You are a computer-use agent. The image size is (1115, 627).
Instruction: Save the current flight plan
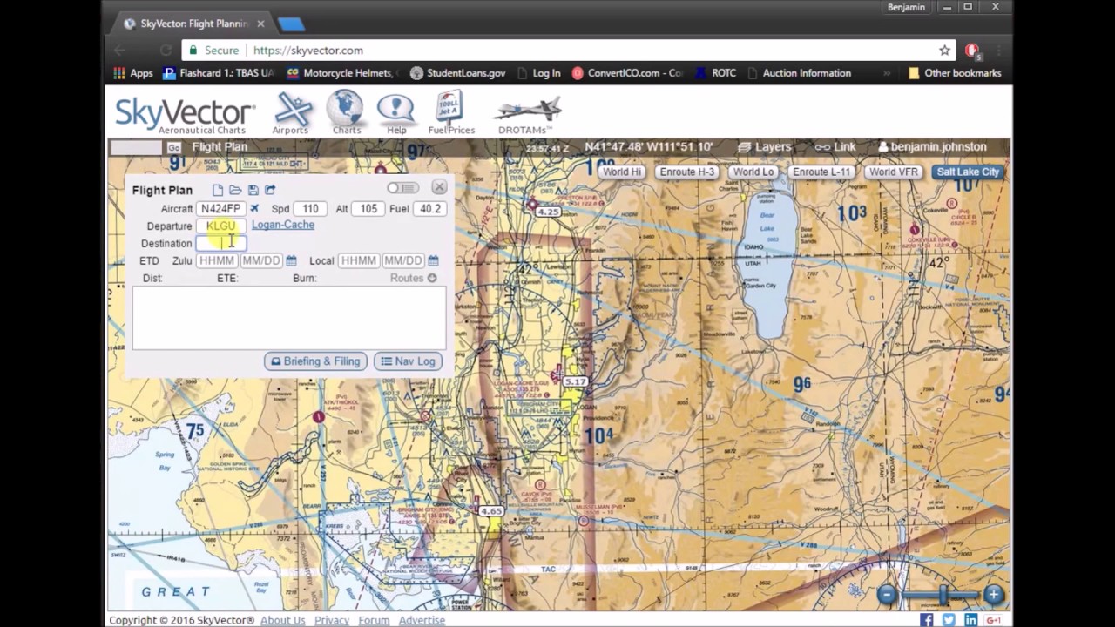pos(252,190)
